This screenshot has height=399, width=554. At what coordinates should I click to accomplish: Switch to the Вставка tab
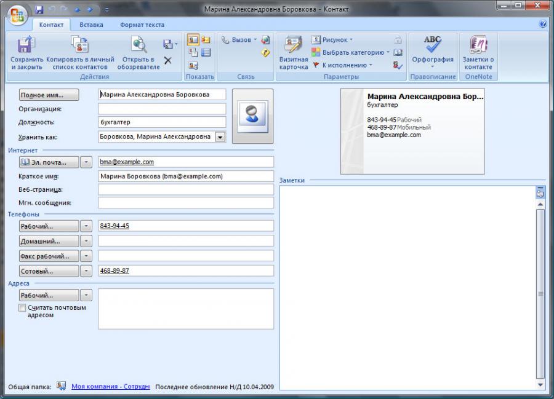point(91,25)
